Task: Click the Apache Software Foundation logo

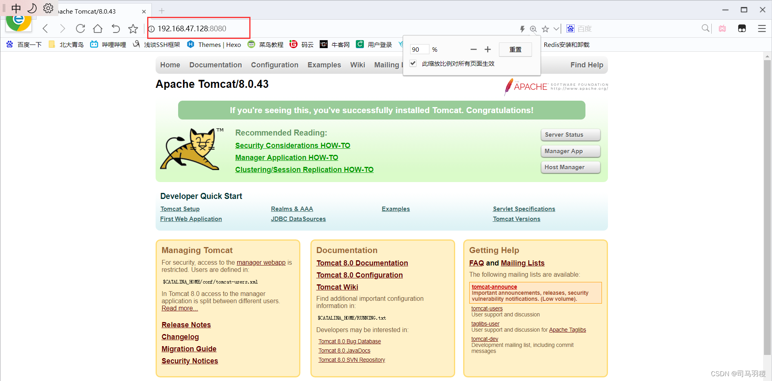Action: tap(556, 86)
